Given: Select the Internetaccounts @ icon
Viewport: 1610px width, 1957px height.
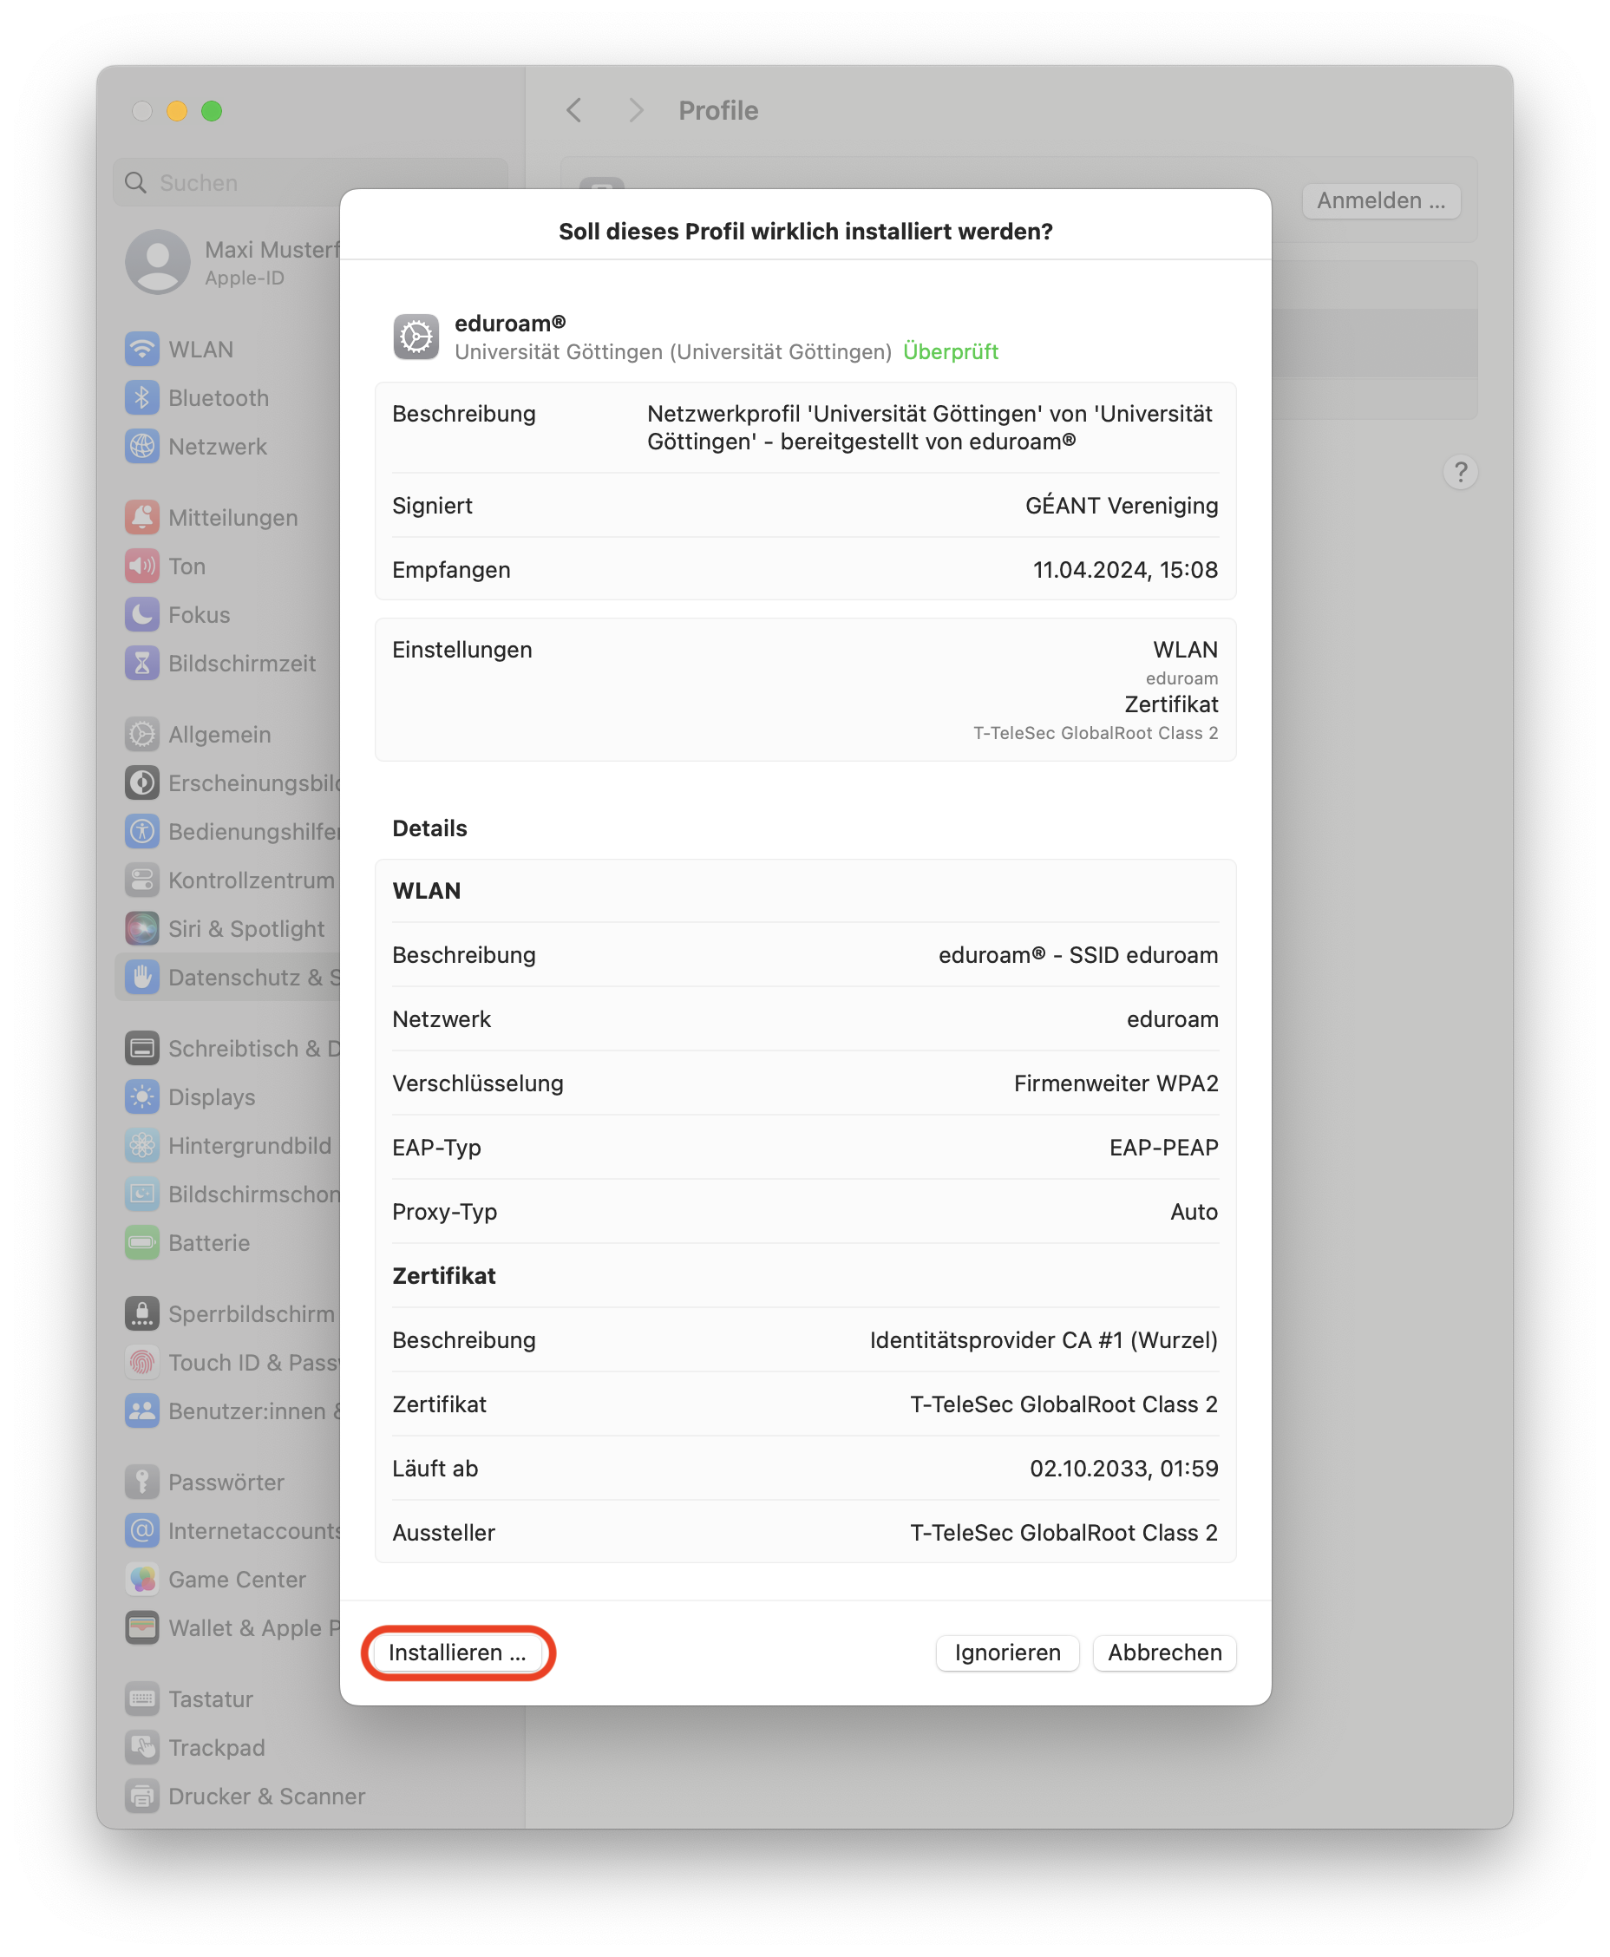Looking at the screenshot, I should tap(142, 1530).
